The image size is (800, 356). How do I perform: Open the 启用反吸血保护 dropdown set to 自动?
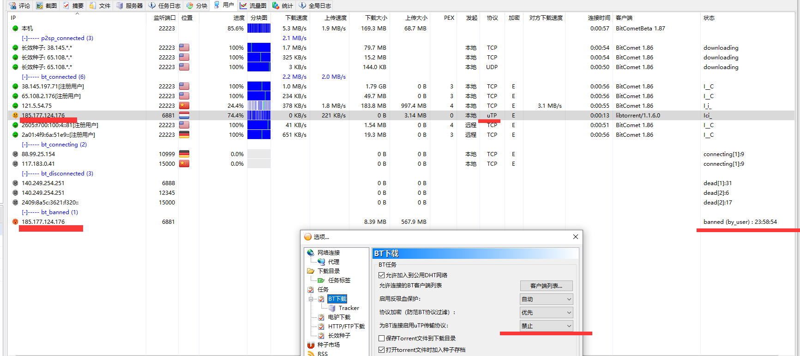tap(547, 299)
